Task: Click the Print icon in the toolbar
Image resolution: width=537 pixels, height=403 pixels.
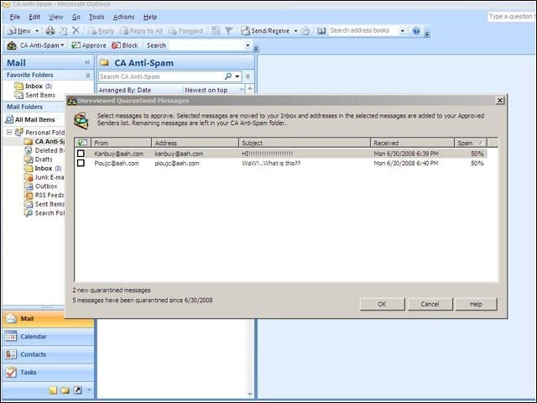Action: tap(50, 31)
